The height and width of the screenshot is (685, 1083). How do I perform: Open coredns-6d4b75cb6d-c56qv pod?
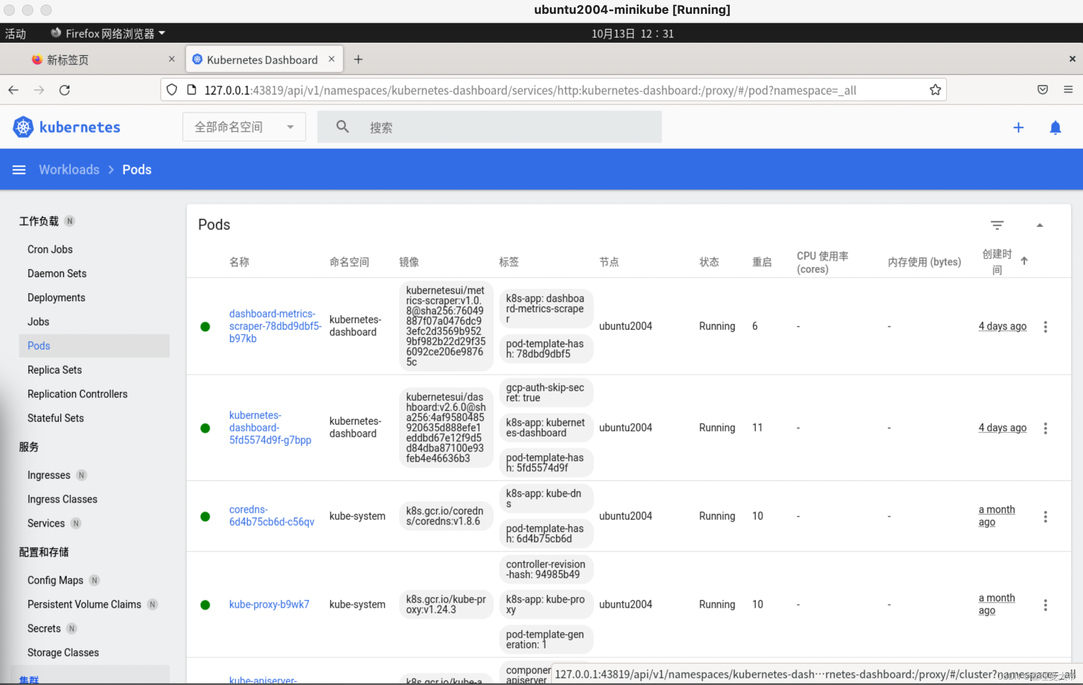272,516
